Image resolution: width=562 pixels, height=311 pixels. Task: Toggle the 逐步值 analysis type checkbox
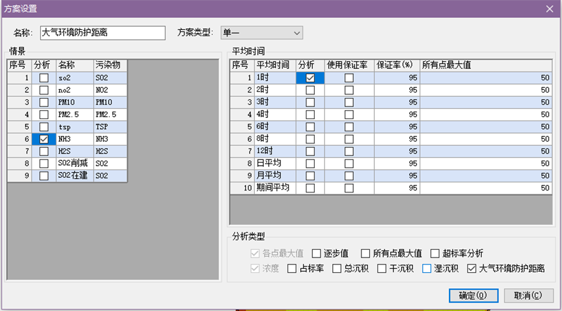pyautogui.click(x=316, y=253)
